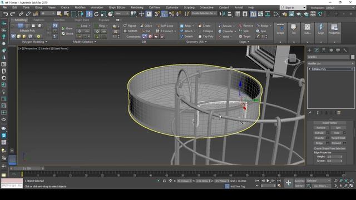
Task: Click the Key Filters button
Action: coord(321,186)
